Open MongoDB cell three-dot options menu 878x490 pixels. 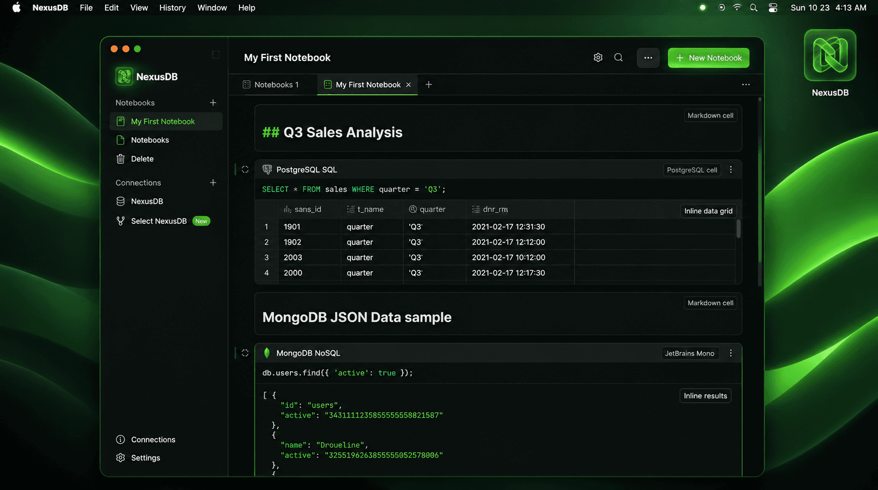[x=731, y=353]
